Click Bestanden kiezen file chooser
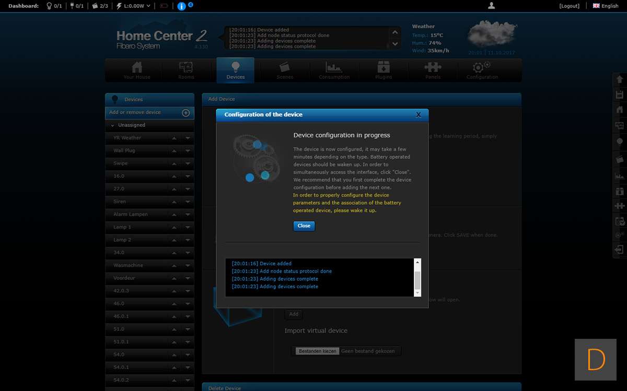627x391 pixels. pos(318,351)
